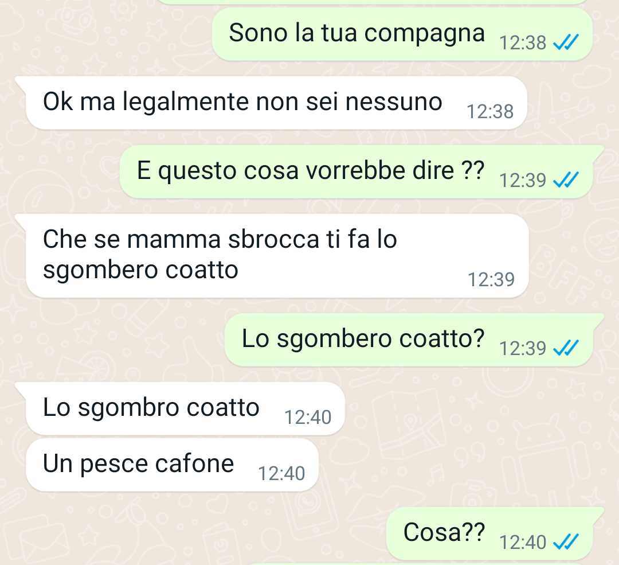
Task: Tap the 12:38 timestamp on 'Sono la tua compagna'
Action: (x=523, y=42)
